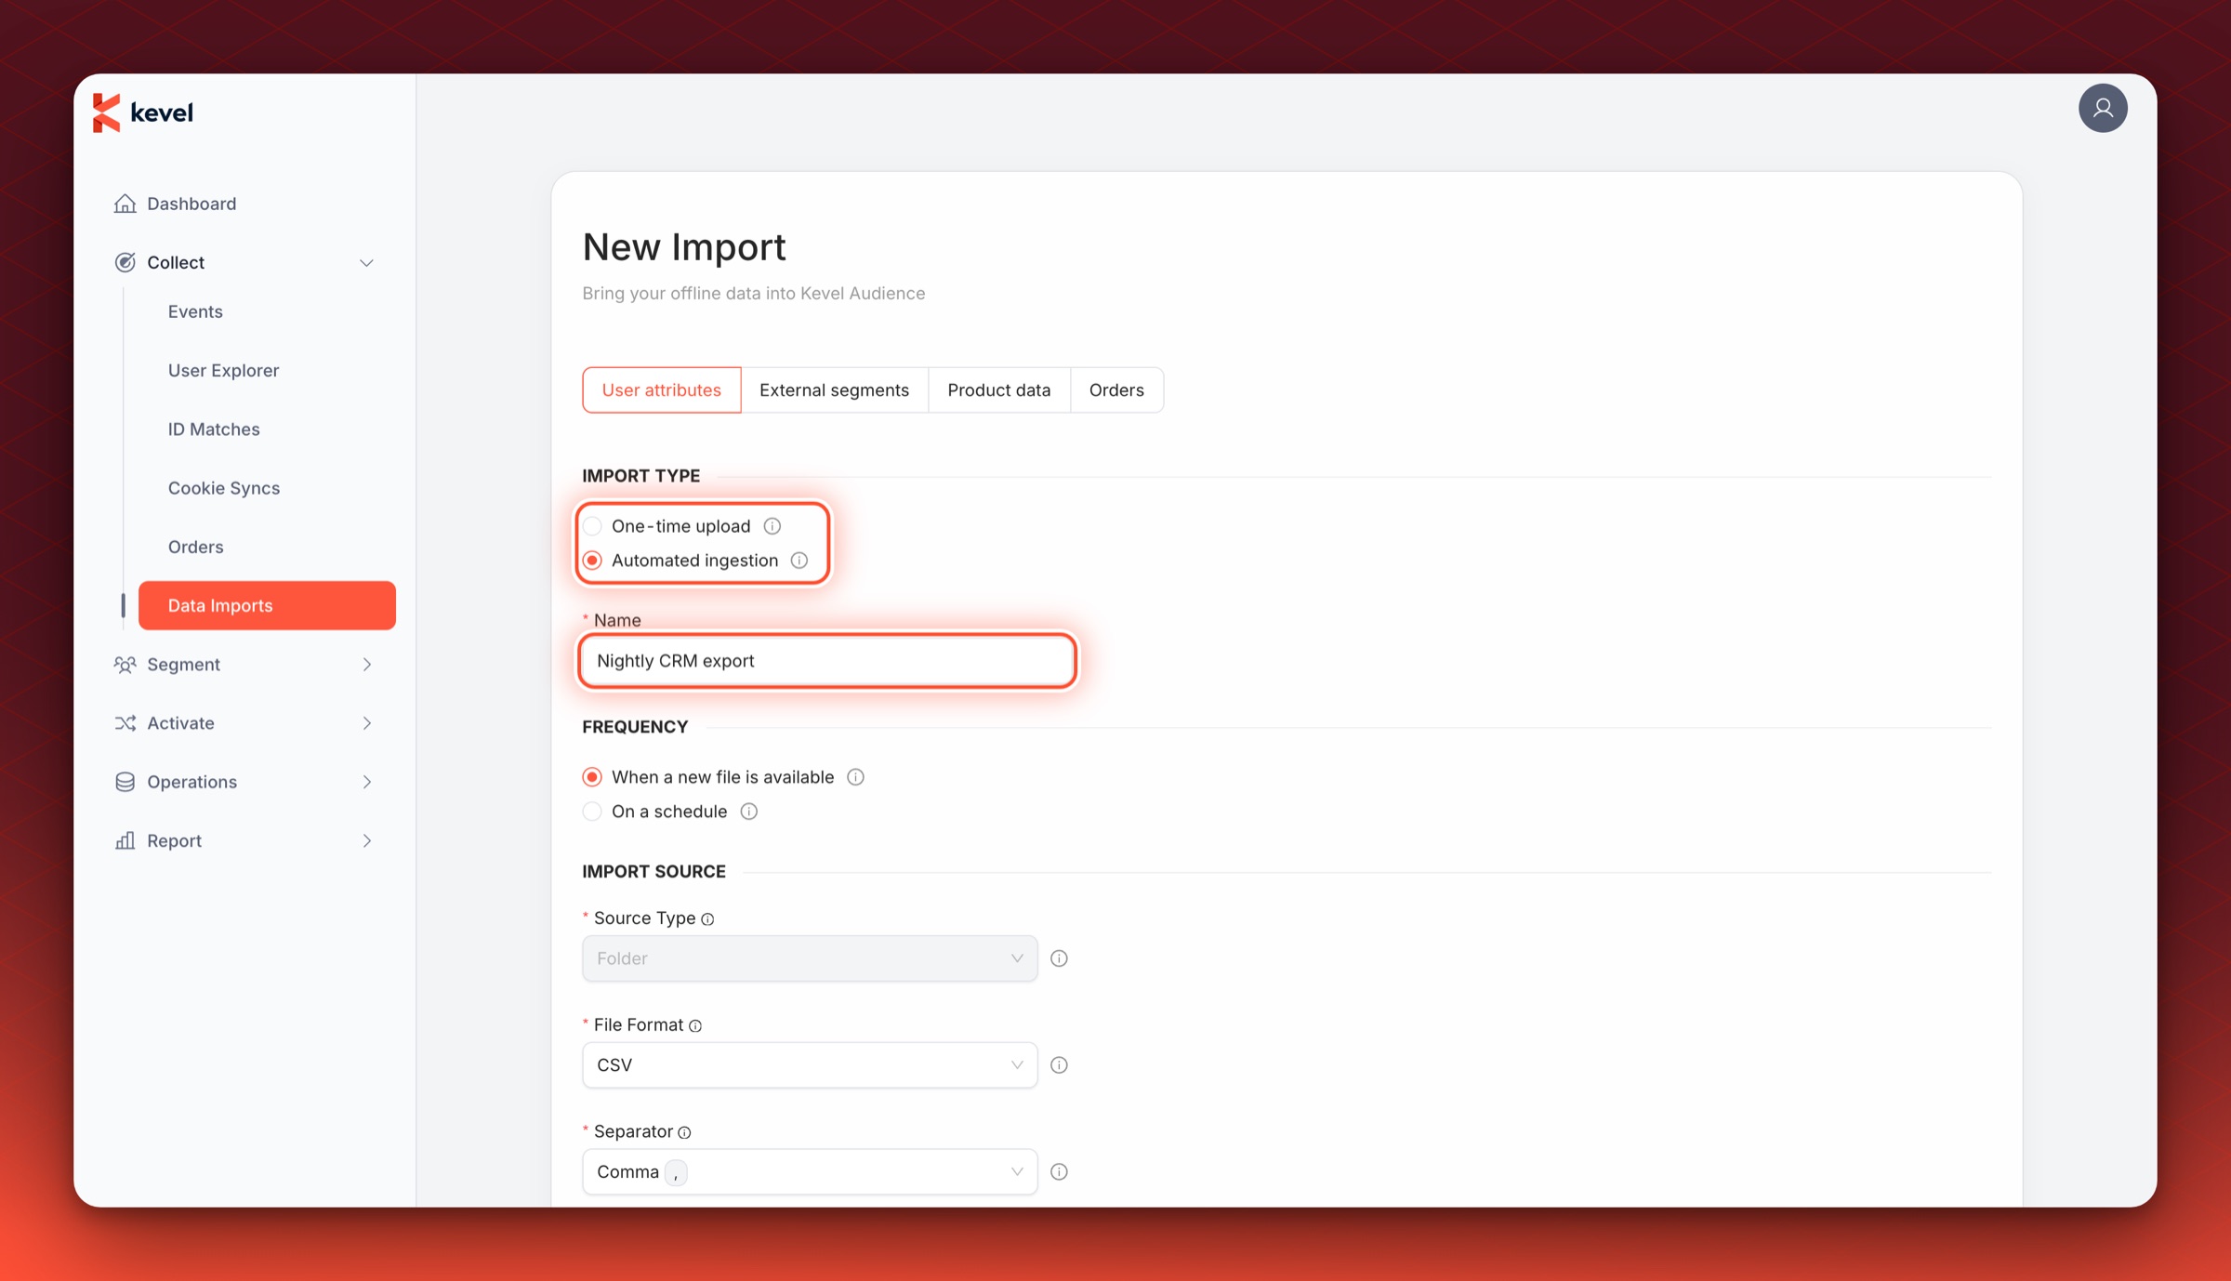Open the File Format CSV dropdown
Screen dimensions: 2231x1281
tap(810, 1065)
